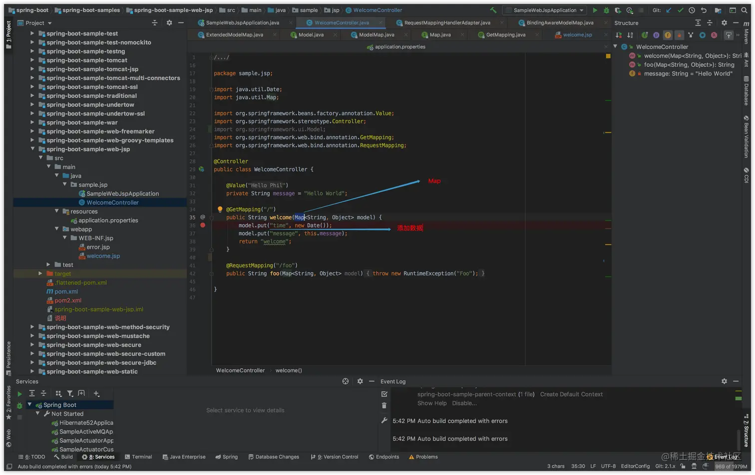Toggle Sort Alphabetically in Structure panel
755x475 pixels.
coord(630,35)
